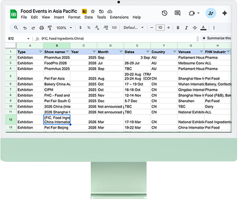Increase decimal places
This screenshot has height=199, width=238.
pos(105,28)
